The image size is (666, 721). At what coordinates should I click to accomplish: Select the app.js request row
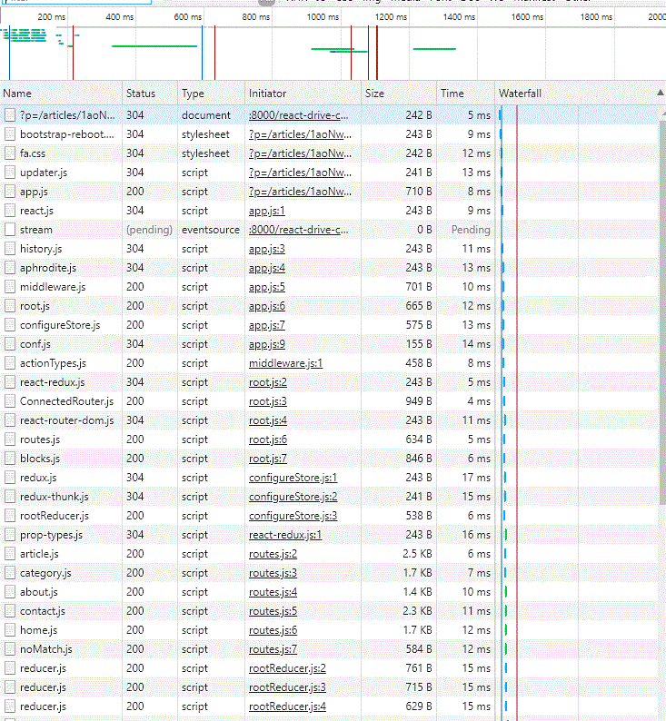(x=329, y=192)
